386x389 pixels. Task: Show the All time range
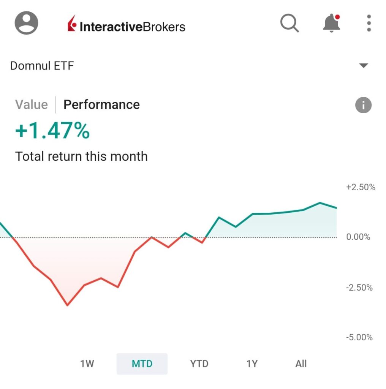click(x=301, y=364)
